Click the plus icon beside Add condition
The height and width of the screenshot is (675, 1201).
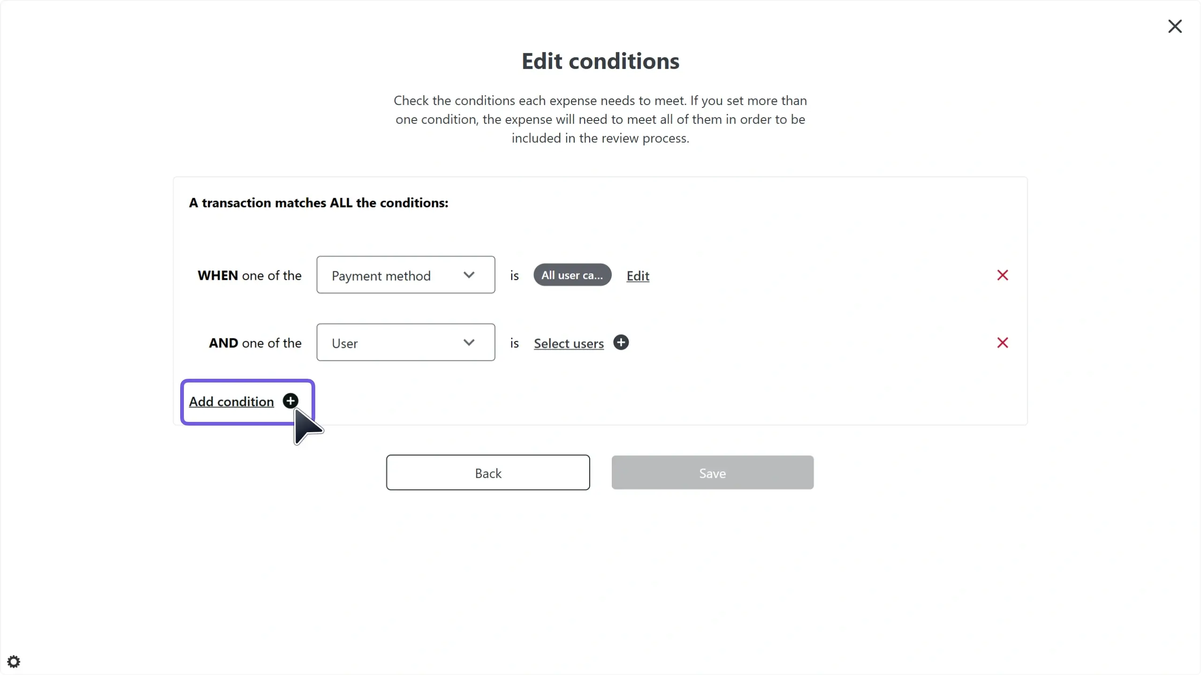tap(290, 401)
